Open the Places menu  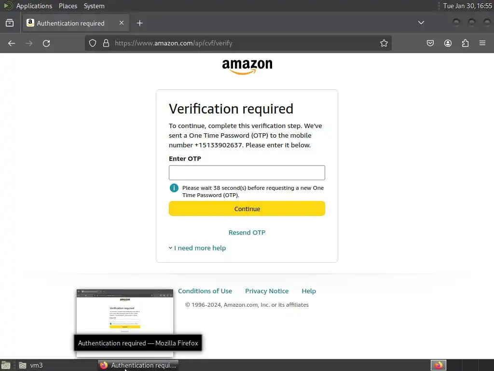click(x=68, y=6)
